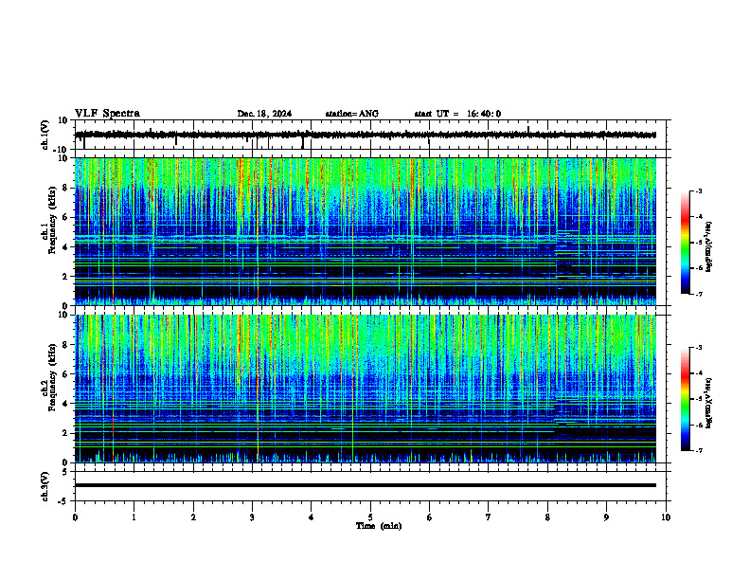750x580 pixels.
Task: Click the ch.2 color bar log(PSD) unit label
Action: (709, 403)
